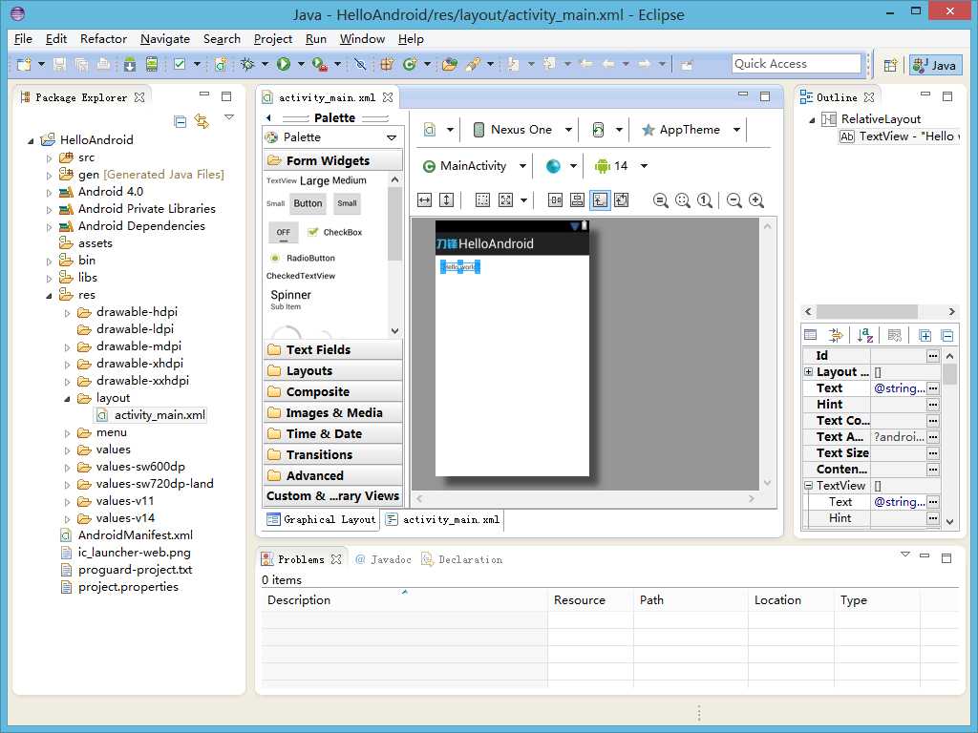Select RelativeLayout in Outline
This screenshot has height=733, width=978.
pos(872,119)
